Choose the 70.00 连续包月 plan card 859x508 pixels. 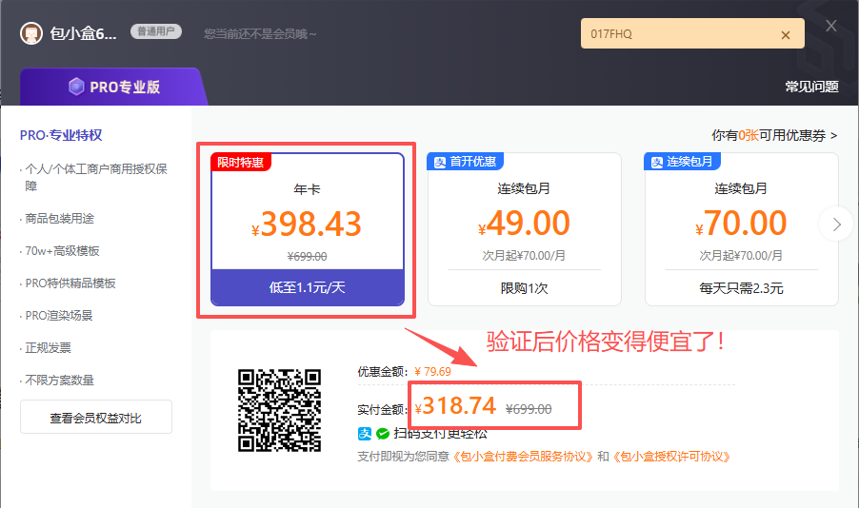click(741, 229)
